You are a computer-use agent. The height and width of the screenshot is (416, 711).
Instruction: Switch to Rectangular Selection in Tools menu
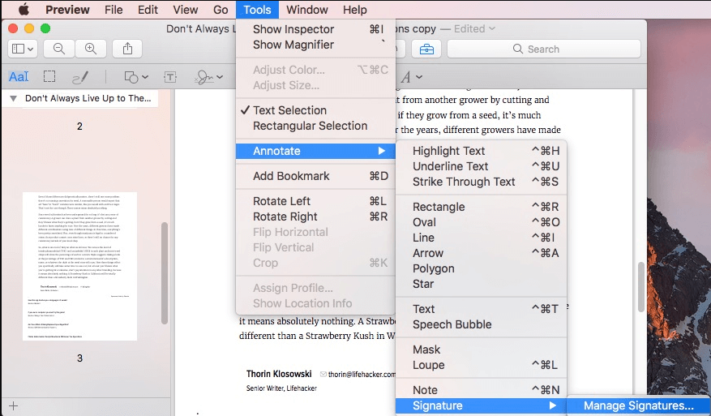[x=310, y=126]
